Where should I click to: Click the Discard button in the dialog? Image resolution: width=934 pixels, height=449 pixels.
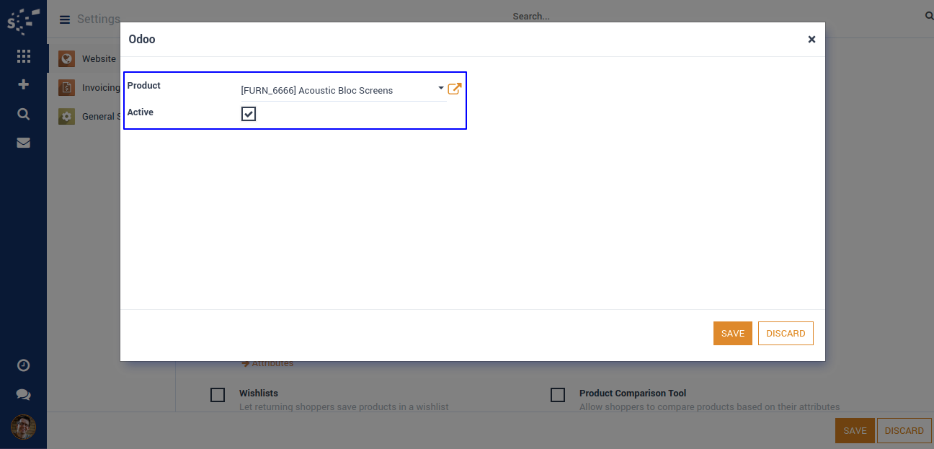click(786, 334)
